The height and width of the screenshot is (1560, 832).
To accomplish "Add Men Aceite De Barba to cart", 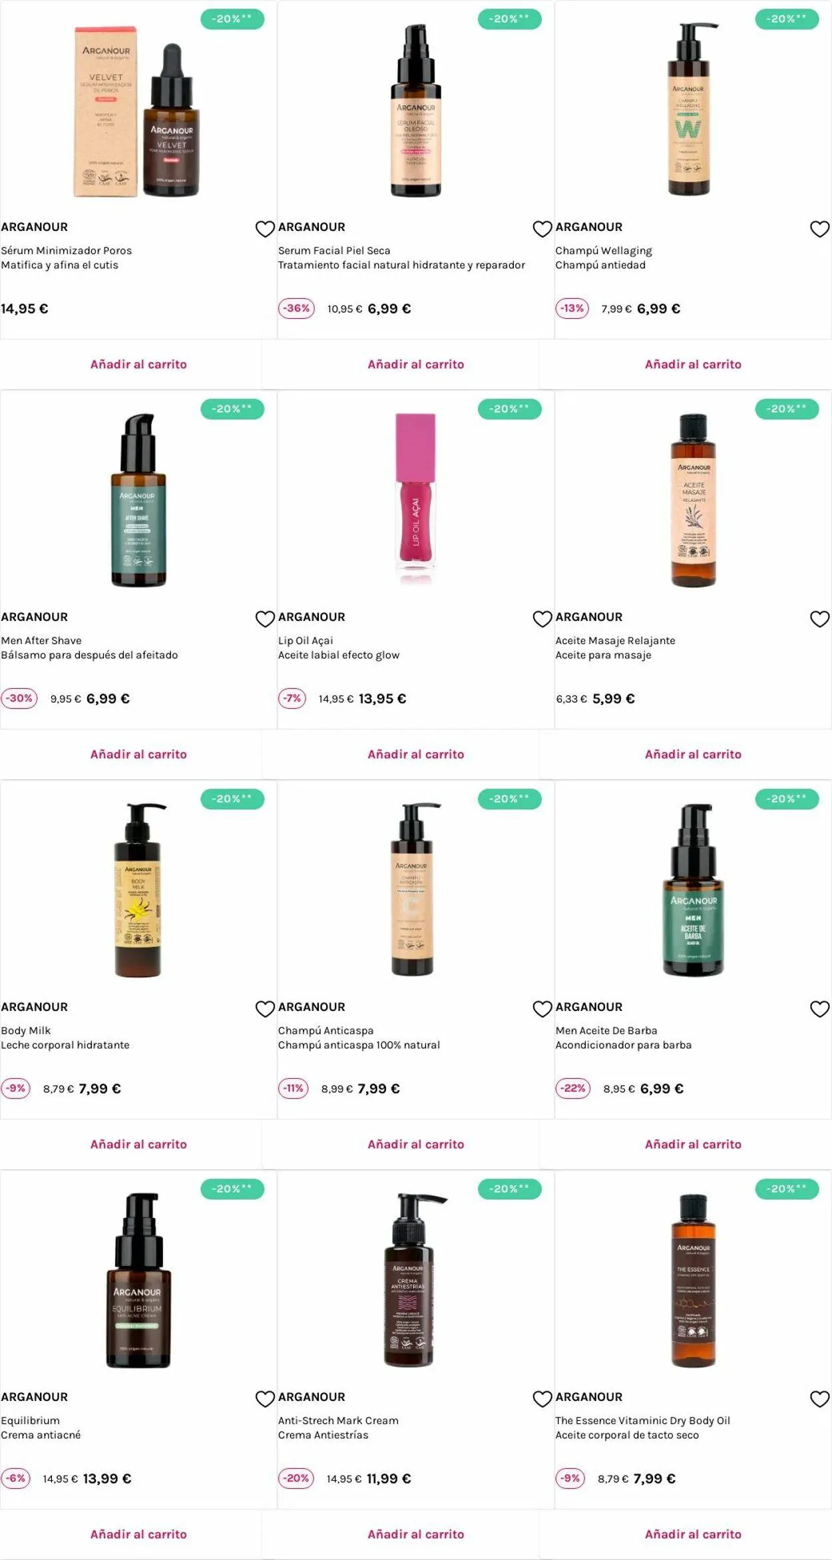I will tap(693, 1144).
